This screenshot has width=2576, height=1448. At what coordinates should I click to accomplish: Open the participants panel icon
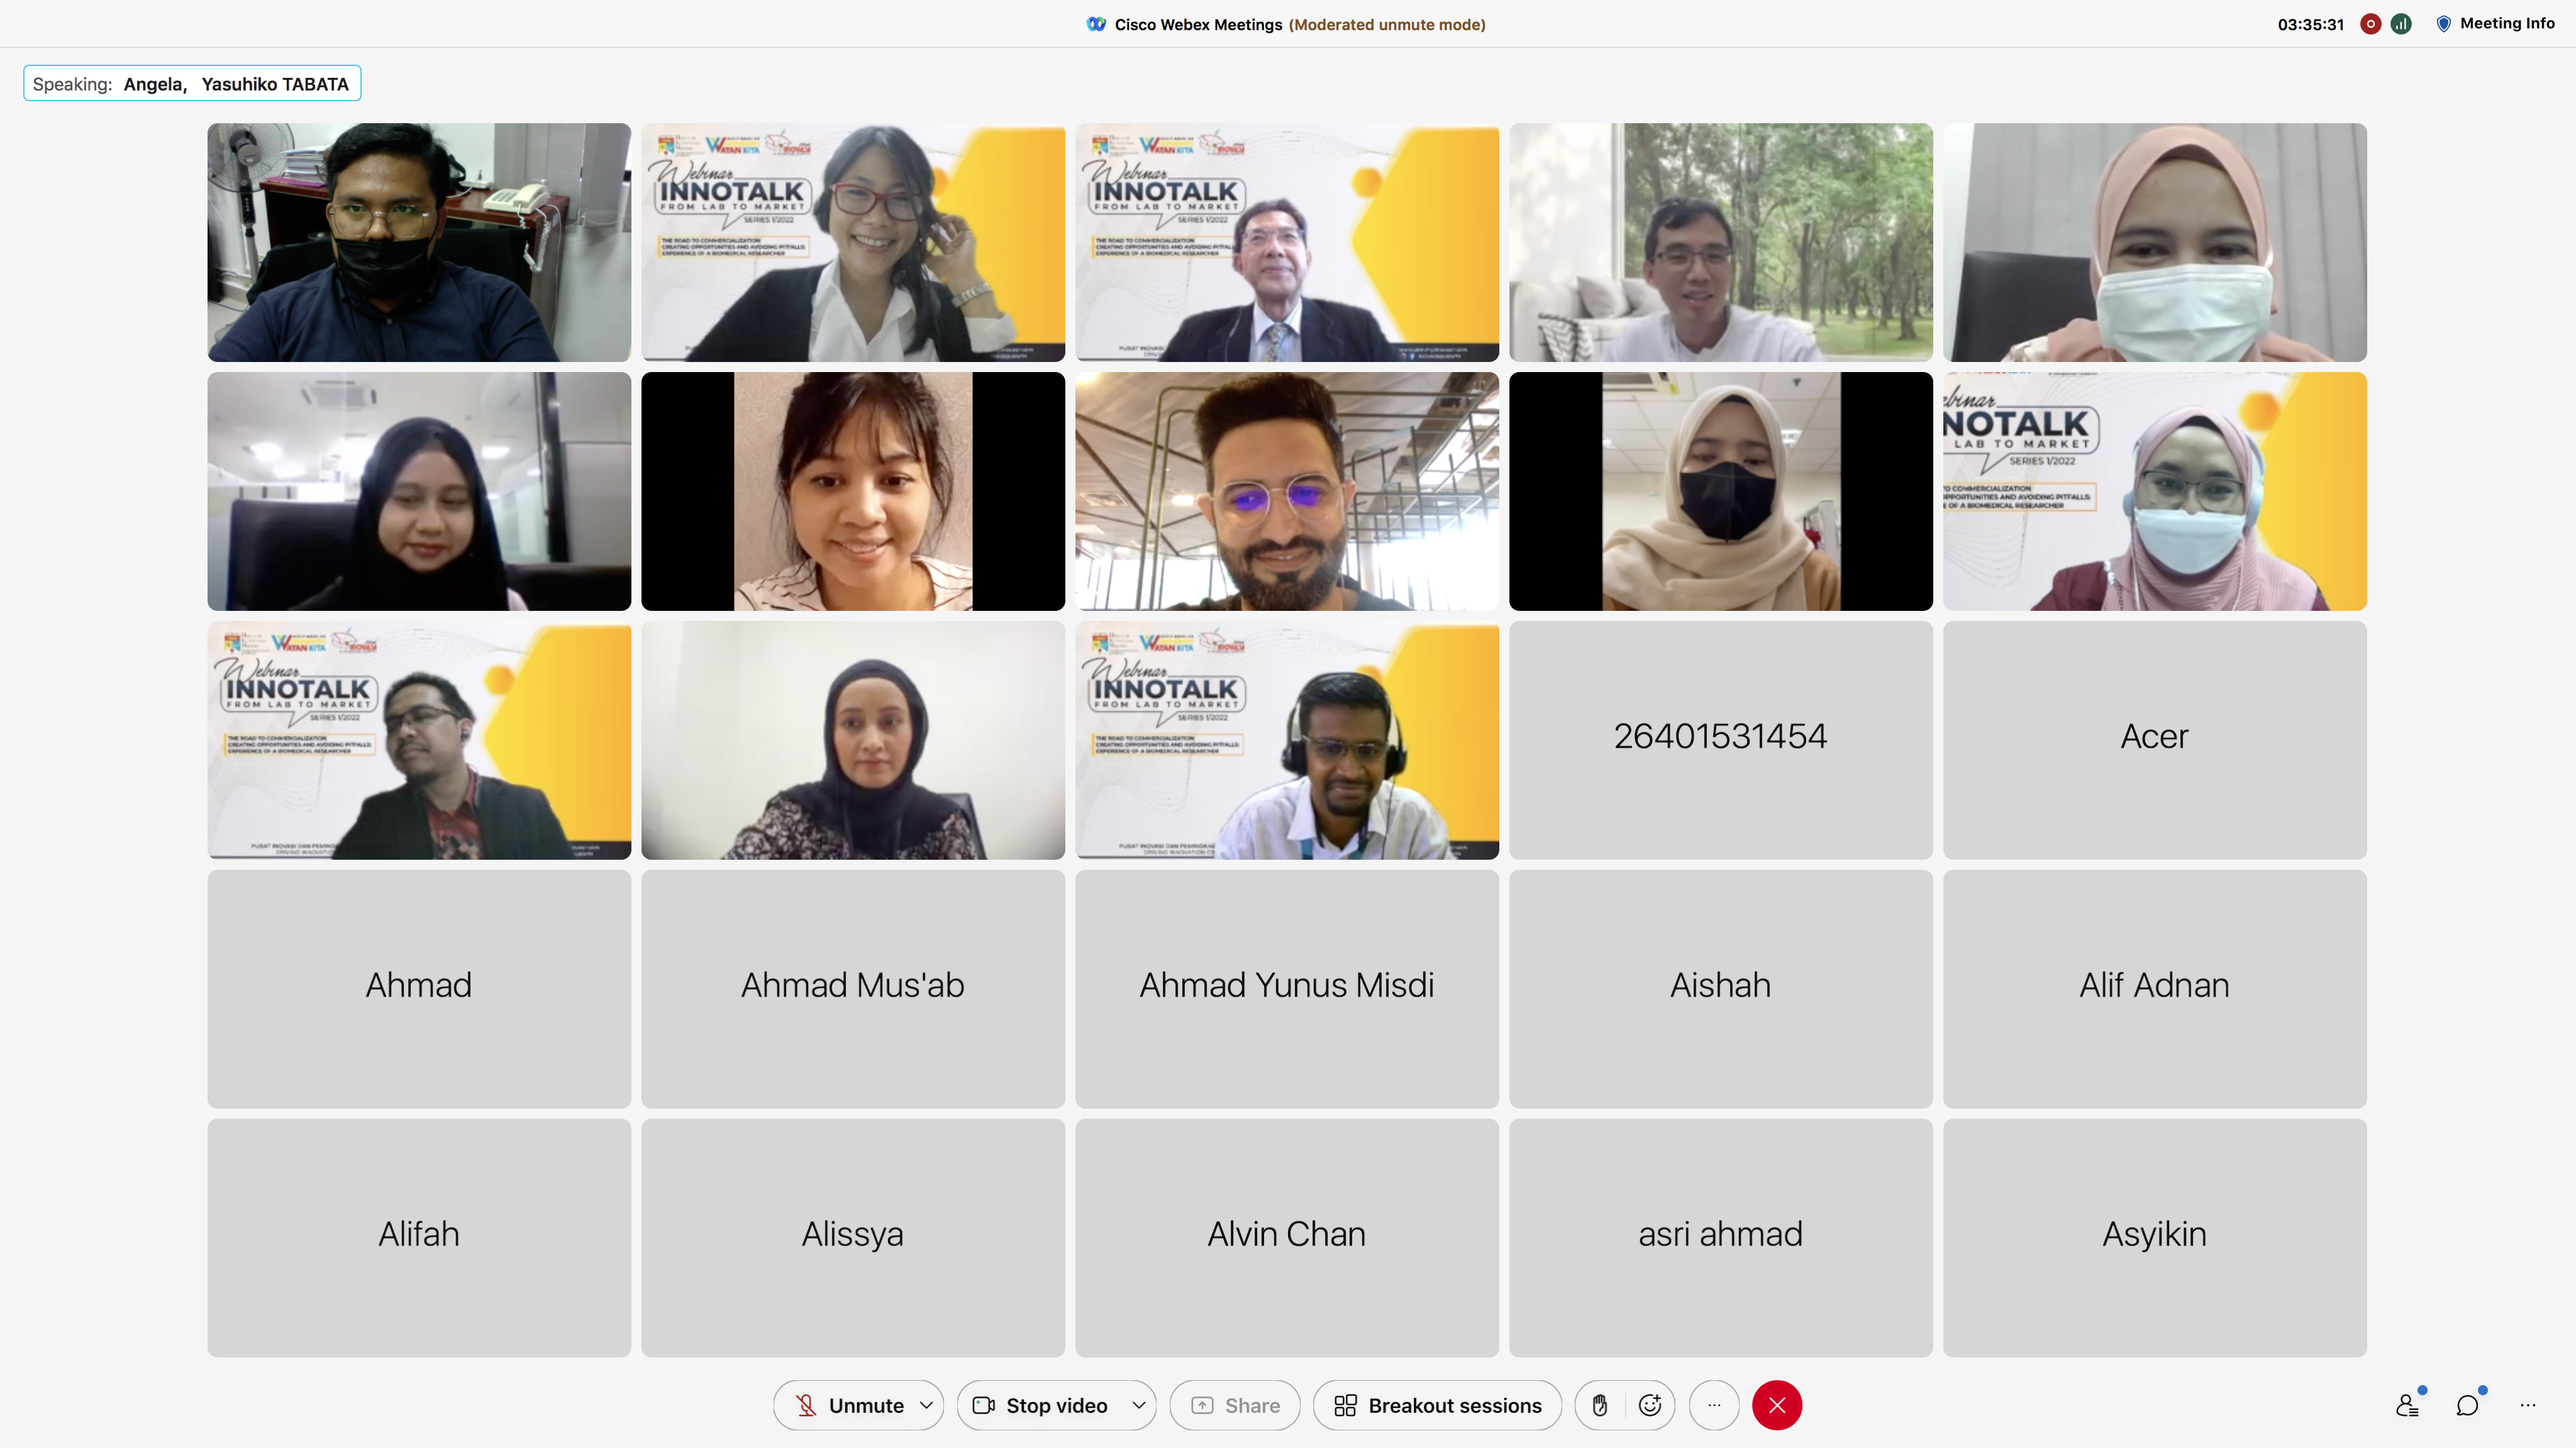[2408, 1405]
